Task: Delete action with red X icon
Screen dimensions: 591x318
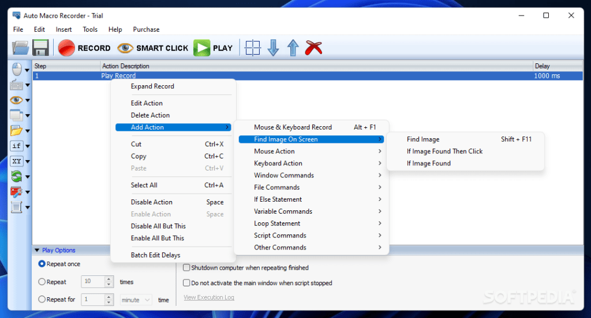Action: pos(313,48)
